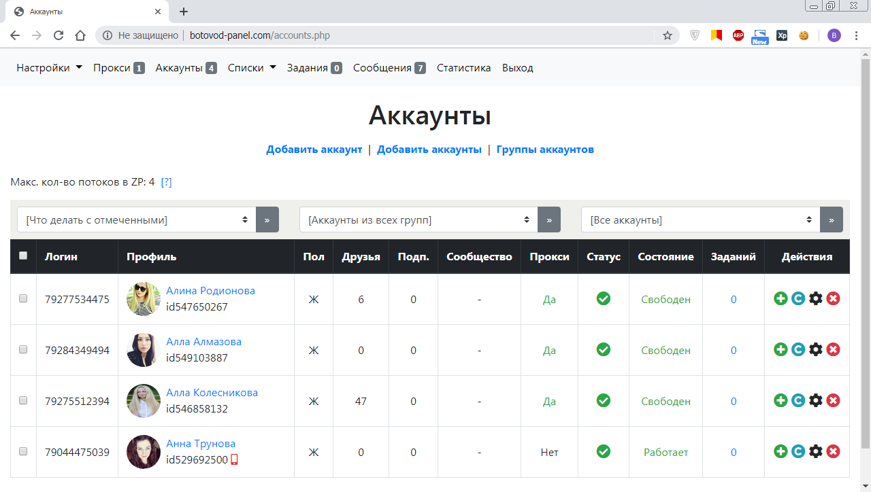
Task: Delete account Алла Алмазова with red X
Action: [833, 349]
